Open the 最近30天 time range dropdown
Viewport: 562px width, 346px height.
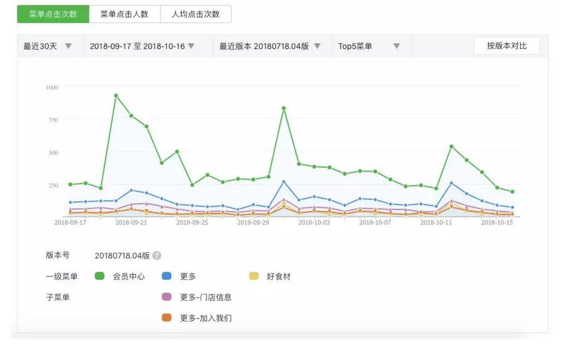click(45, 46)
